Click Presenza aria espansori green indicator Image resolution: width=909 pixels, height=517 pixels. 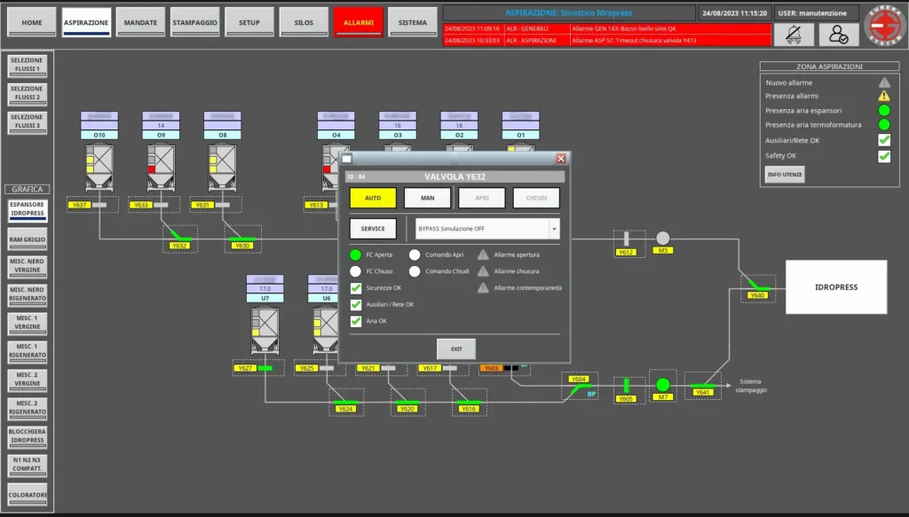click(x=883, y=110)
